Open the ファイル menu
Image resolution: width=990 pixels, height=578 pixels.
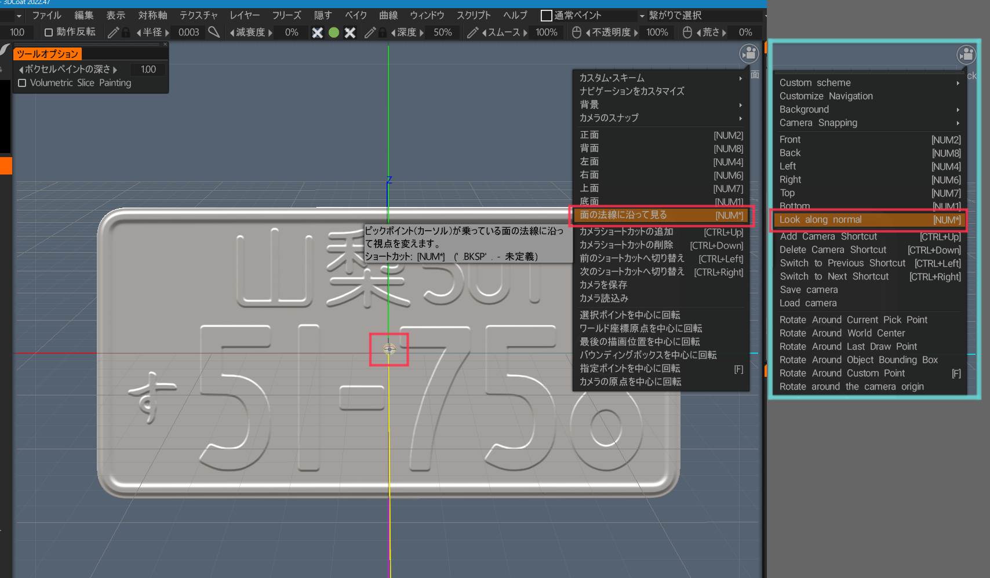[x=46, y=16]
